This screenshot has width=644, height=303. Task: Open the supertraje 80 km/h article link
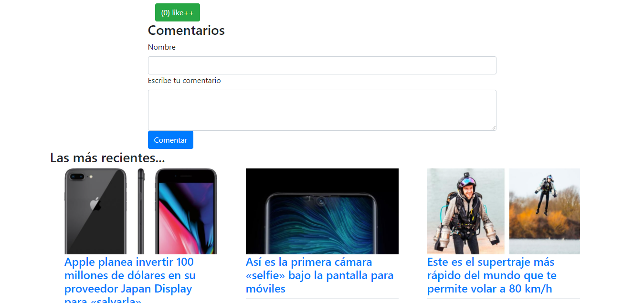tap(492, 275)
